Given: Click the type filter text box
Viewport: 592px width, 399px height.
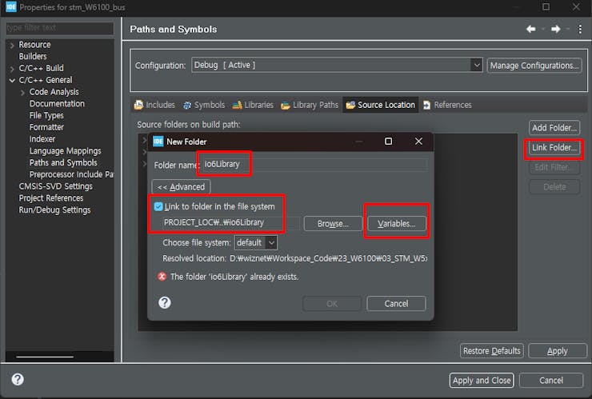Looking at the screenshot, I should [x=60, y=28].
